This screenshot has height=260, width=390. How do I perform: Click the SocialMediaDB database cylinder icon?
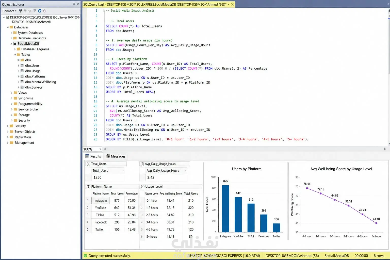pyautogui.click(x=15, y=44)
